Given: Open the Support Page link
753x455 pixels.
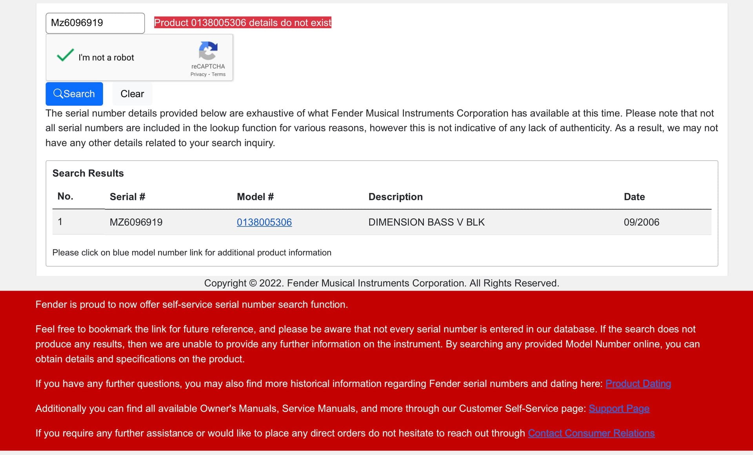Looking at the screenshot, I should (618, 408).
